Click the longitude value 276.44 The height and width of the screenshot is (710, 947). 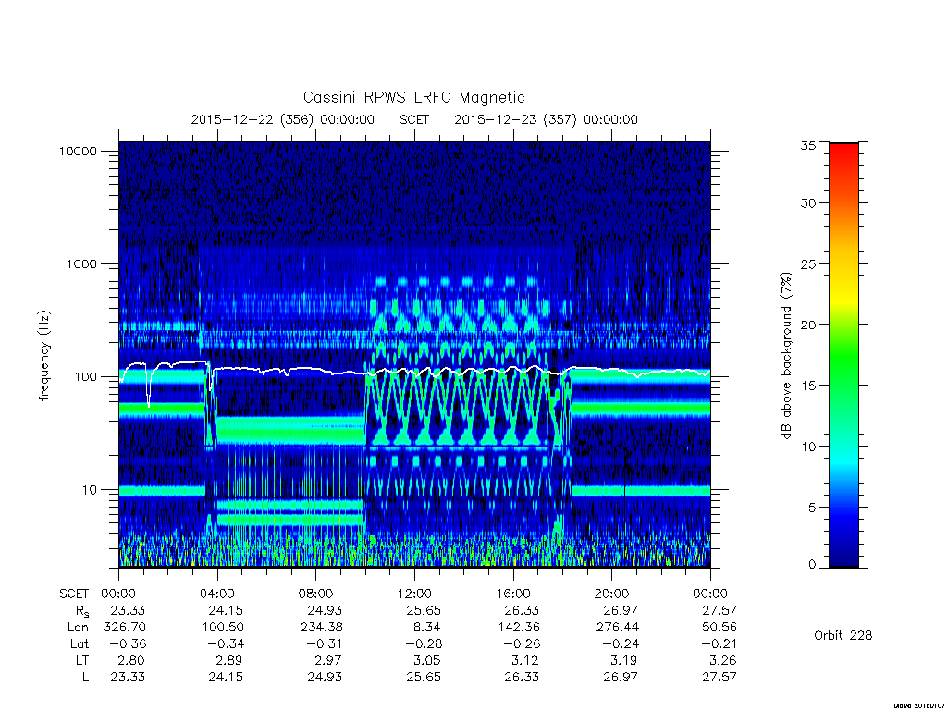click(x=617, y=628)
